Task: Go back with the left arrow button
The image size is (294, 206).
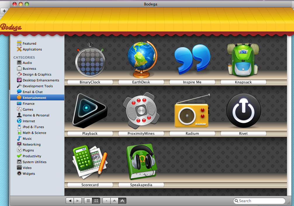Action: pyautogui.click(x=70, y=201)
